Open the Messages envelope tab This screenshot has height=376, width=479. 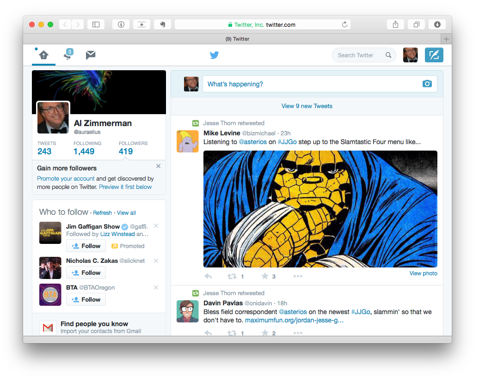(91, 55)
